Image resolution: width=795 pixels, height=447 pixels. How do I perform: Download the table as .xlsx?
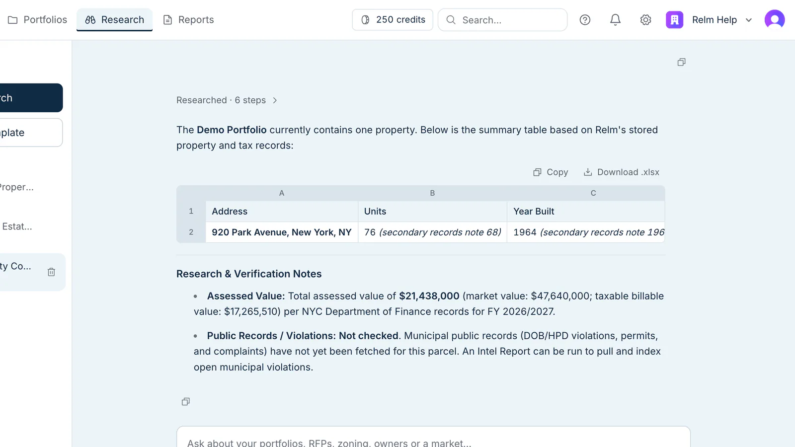[621, 172]
